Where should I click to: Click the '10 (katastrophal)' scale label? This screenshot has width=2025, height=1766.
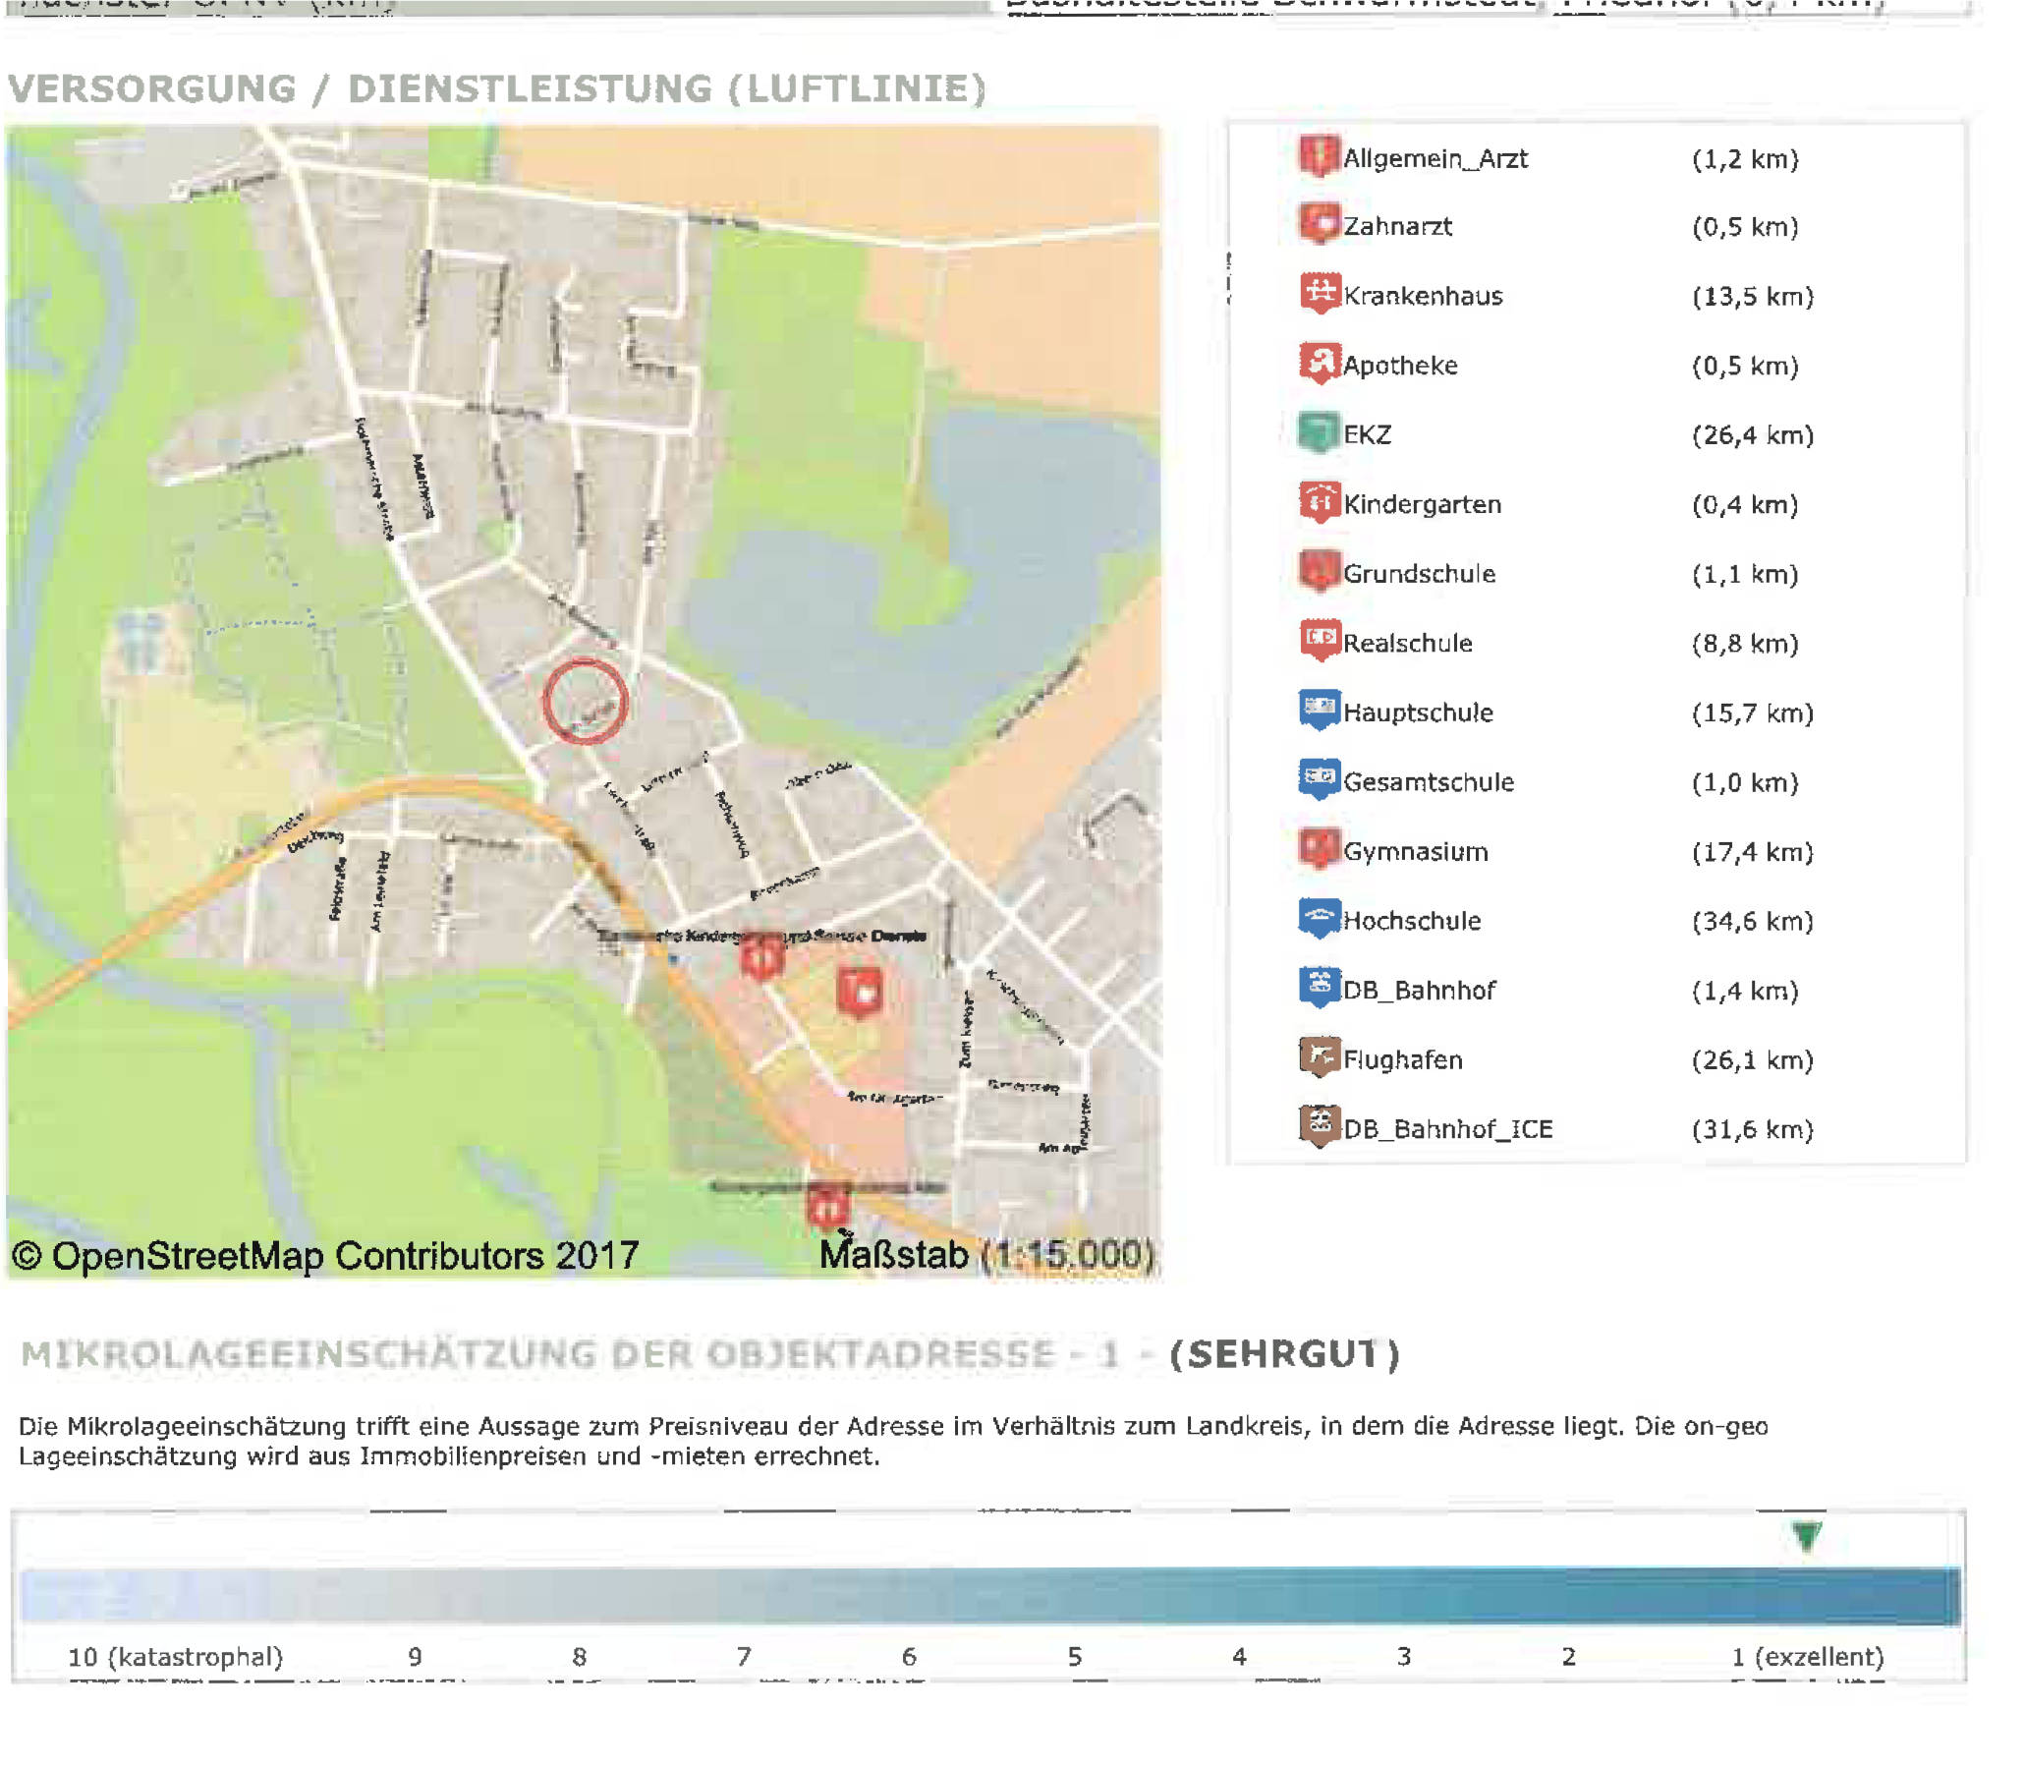point(176,1657)
